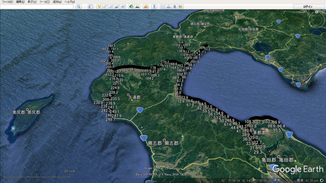This screenshot has width=326, height=183.
Task: Start recording a tour
Action: click(x=123, y=6)
